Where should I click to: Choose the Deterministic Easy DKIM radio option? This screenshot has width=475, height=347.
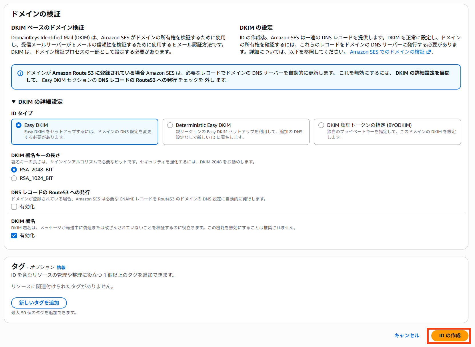[170, 125]
